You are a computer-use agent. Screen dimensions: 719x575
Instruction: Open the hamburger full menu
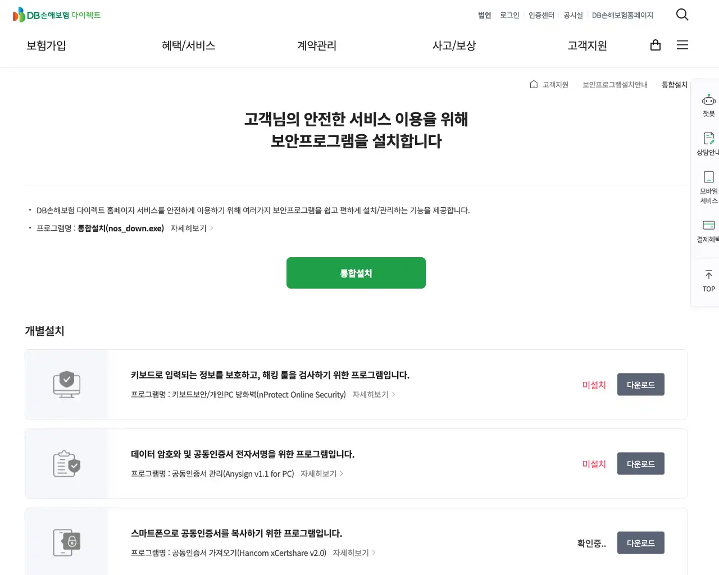[682, 45]
